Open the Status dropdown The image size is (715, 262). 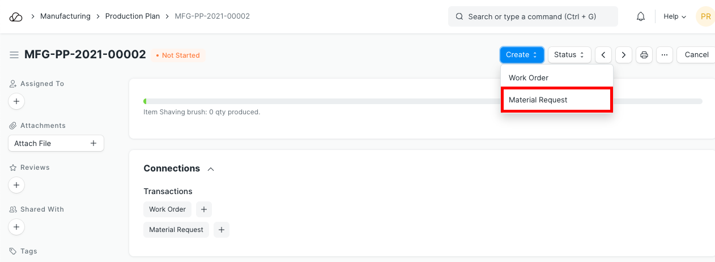click(x=569, y=55)
